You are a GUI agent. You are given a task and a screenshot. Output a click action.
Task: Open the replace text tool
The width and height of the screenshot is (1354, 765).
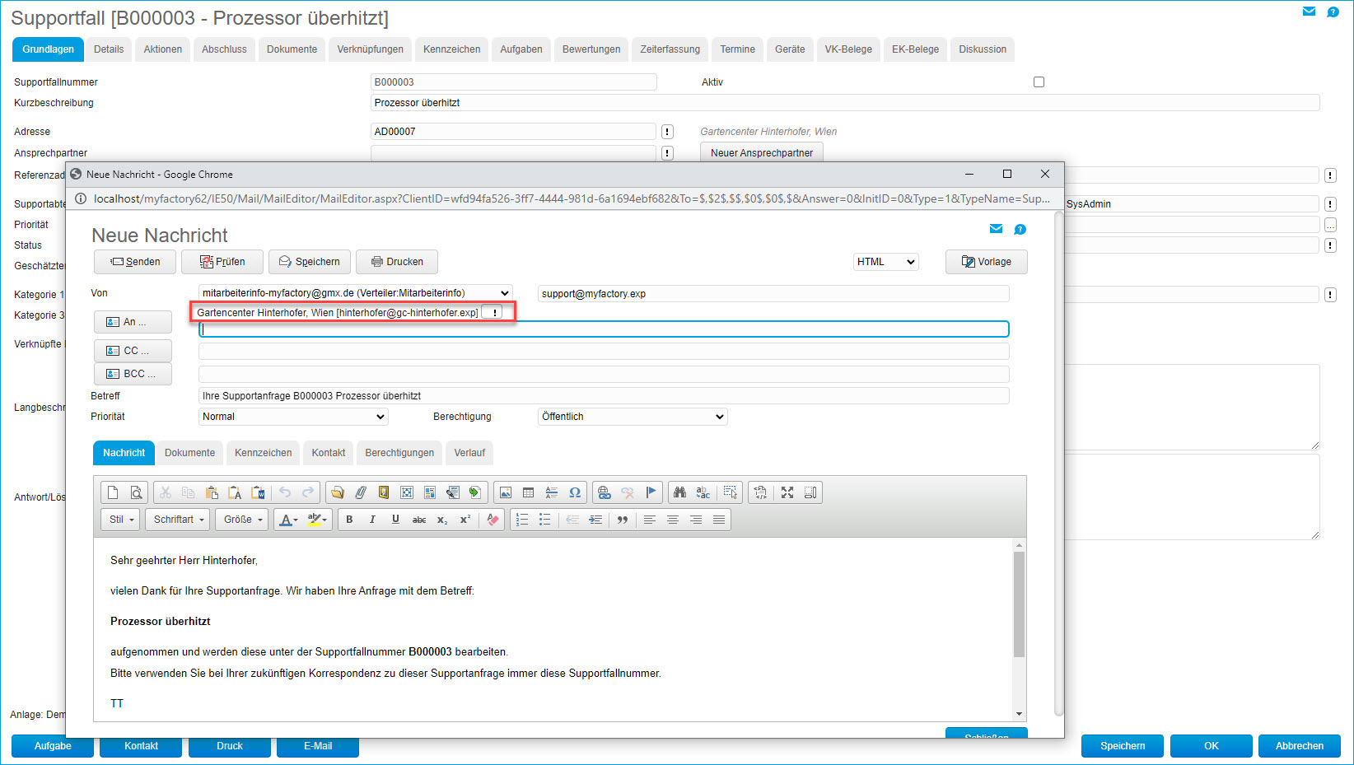[x=703, y=492]
